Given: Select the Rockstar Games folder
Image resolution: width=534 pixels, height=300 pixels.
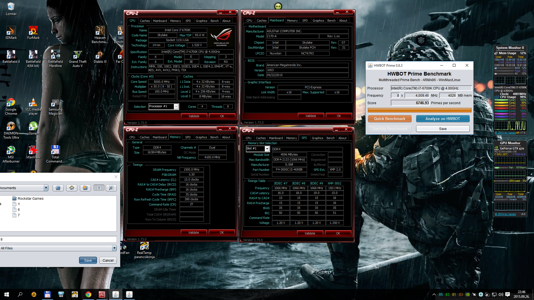Looking at the screenshot, I should (x=28, y=199).
